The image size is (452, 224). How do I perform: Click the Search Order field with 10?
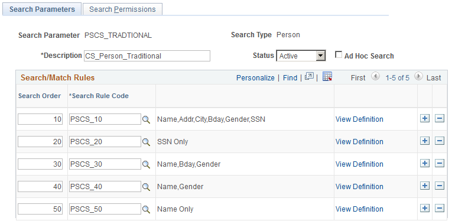(40, 119)
